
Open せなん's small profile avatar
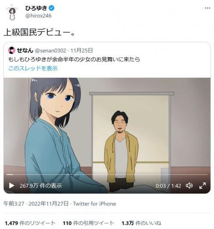click(x=12, y=50)
